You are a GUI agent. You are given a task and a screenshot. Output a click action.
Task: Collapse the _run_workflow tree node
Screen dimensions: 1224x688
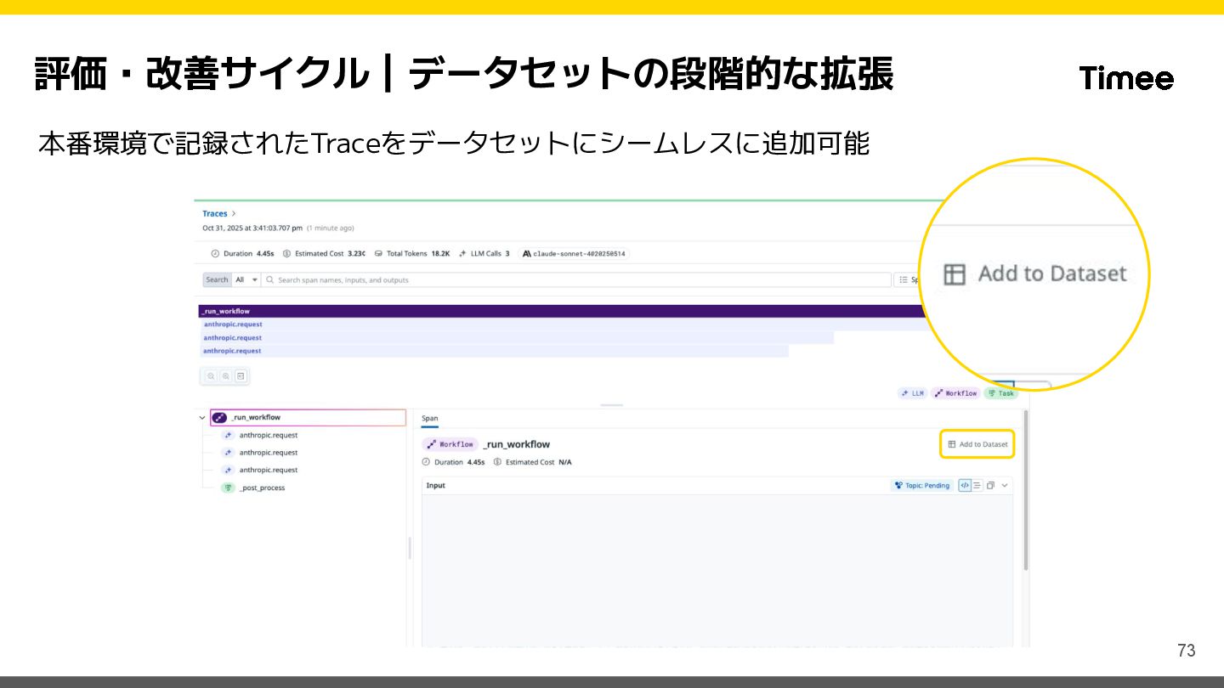[x=202, y=418]
